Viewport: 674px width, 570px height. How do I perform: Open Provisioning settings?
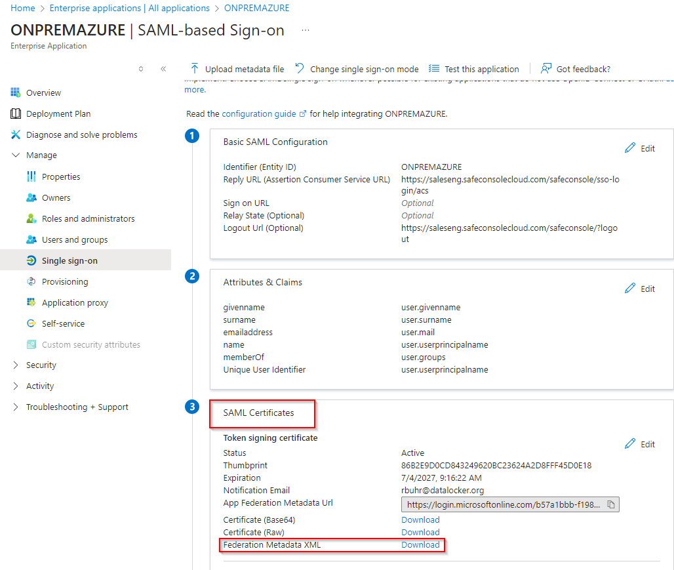pyautogui.click(x=65, y=282)
